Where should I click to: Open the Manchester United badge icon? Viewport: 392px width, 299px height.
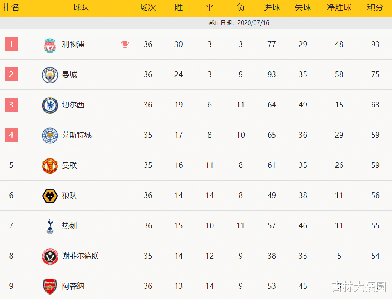pos(50,165)
